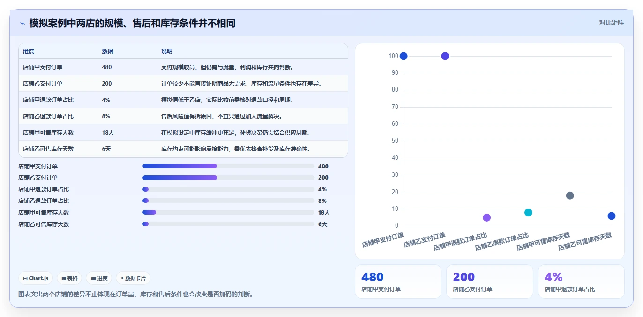Image resolution: width=643 pixels, height=317 pixels.
Task: Click the blue chart point for 店铺乙可售库存天数
Action: pos(612,216)
